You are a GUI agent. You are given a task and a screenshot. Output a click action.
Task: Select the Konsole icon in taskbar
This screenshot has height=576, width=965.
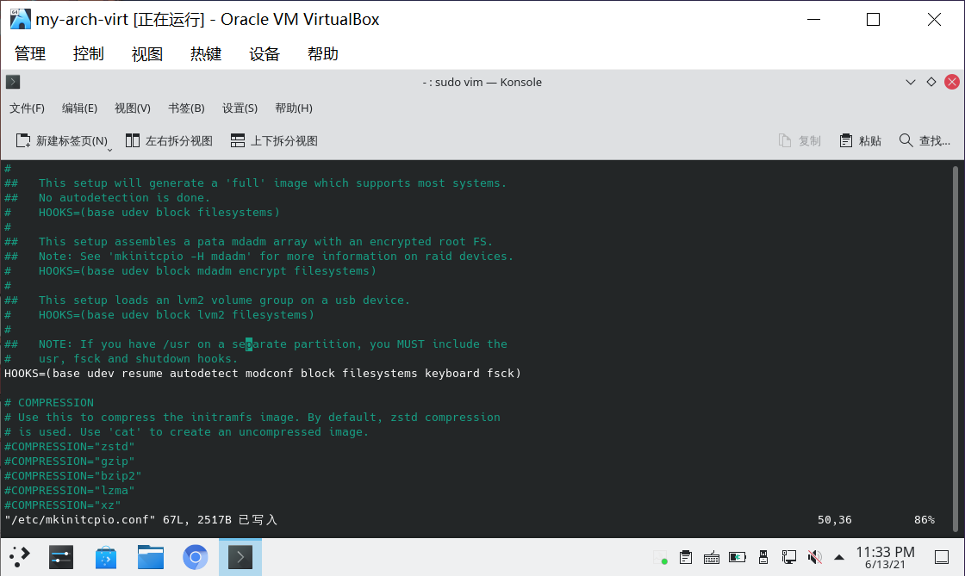point(240,557)
